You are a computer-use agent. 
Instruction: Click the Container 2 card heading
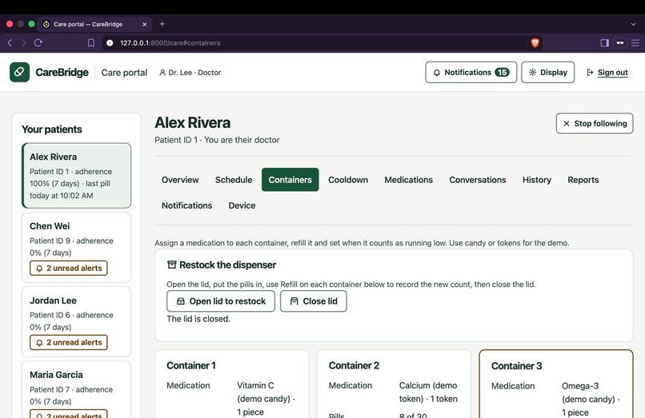pyautogui.click(x=354, y=365)
